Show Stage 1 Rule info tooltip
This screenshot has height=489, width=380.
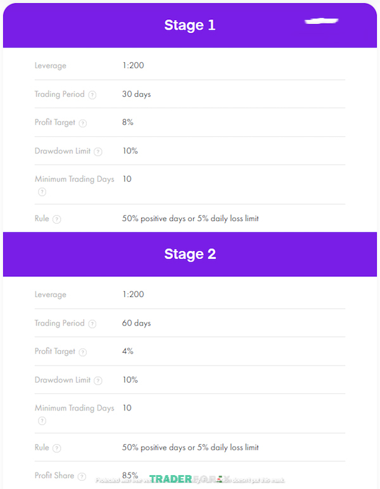57,219
